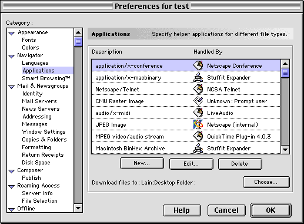Screen dimensions: 304x224
Task: Click the Netscape (internal) icon
Action: click(198, 124)
